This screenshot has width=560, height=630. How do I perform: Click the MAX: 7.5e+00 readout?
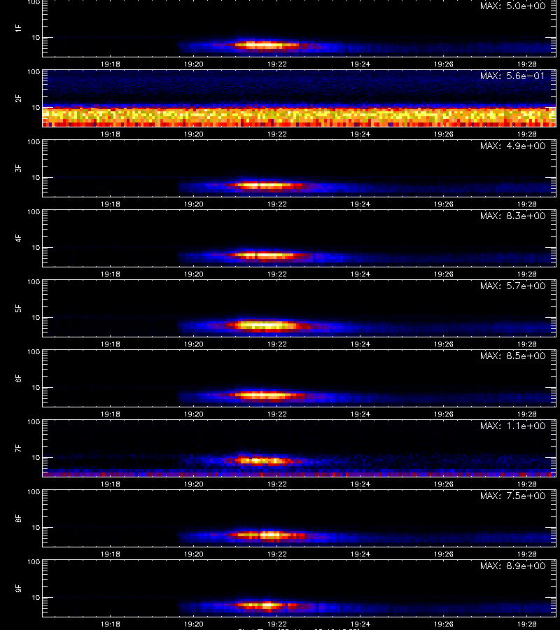coord(512,496)
